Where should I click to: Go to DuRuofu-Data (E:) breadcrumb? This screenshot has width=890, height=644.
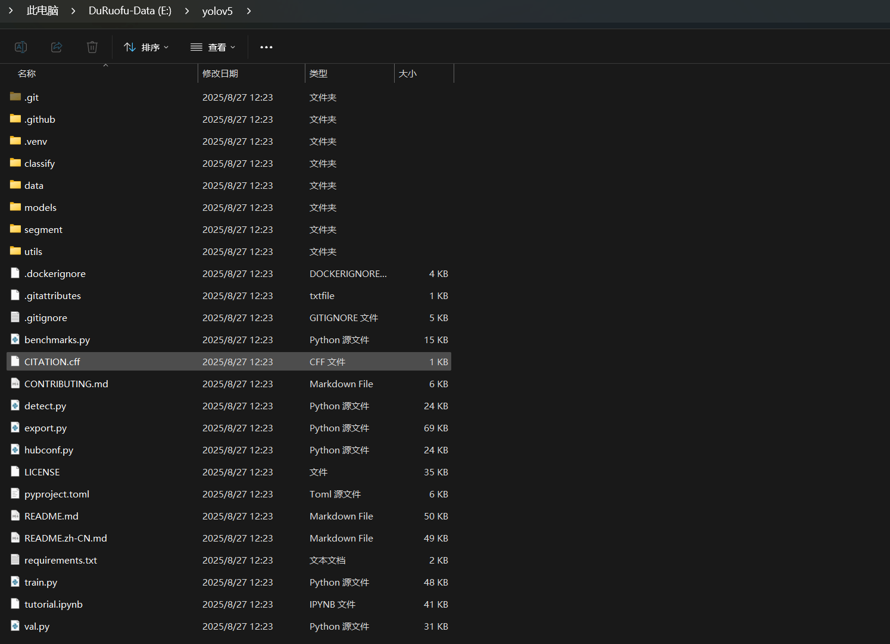tap(130, 11)
